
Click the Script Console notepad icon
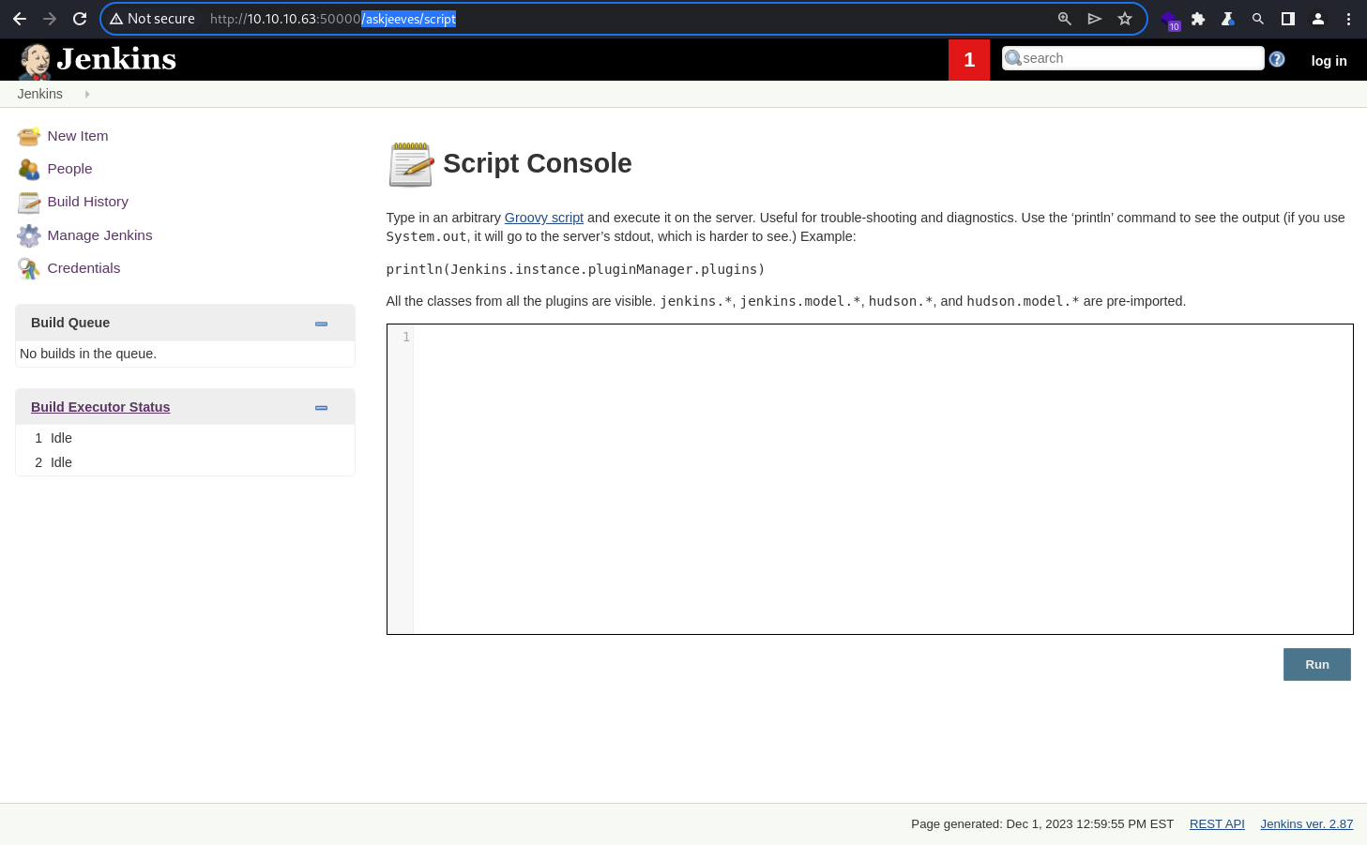pos(411,164)
